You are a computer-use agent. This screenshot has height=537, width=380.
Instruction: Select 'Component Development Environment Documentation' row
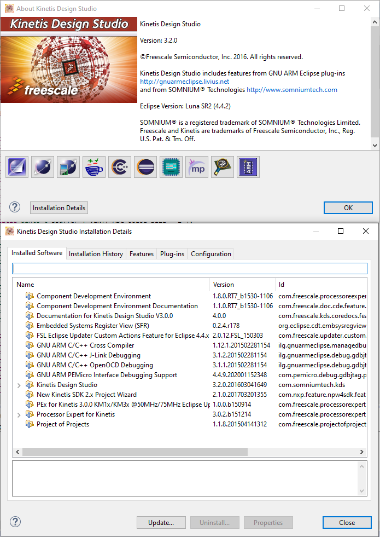(x=190, y=306)
